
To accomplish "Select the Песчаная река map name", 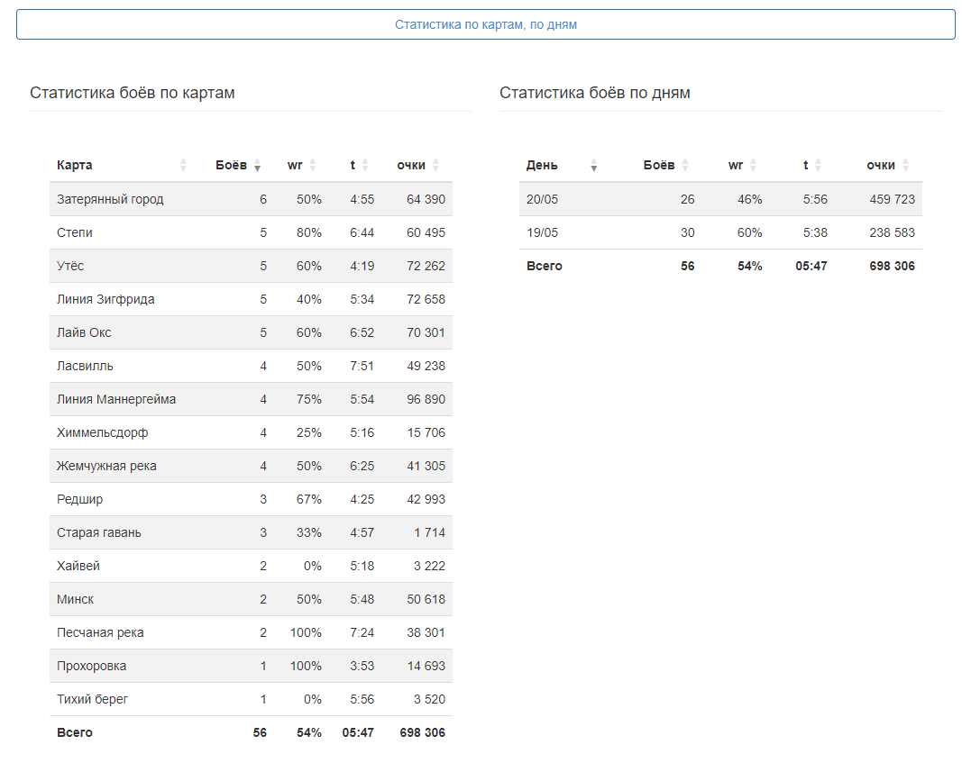I will click(100, 632).
